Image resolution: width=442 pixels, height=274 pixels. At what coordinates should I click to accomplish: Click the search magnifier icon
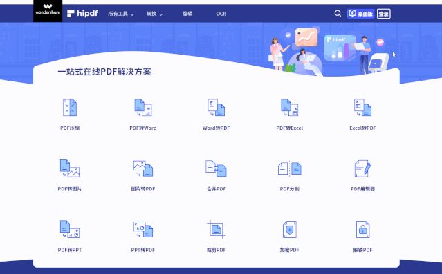(x=338, y=14)
